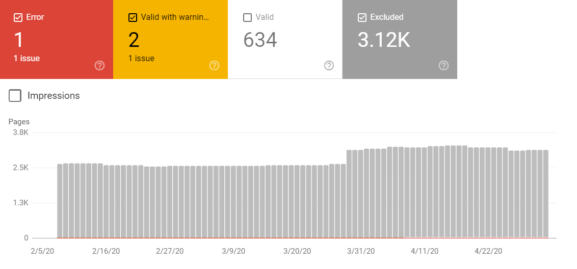Click the Impressions label
The width and height of the screenshot is (577, 269).
[54, 96]
